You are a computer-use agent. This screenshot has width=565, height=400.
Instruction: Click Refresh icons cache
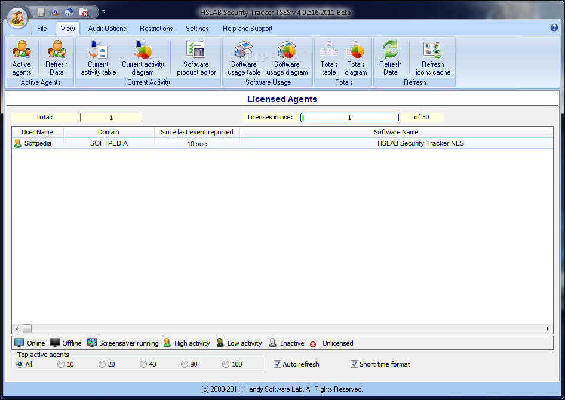433,58
